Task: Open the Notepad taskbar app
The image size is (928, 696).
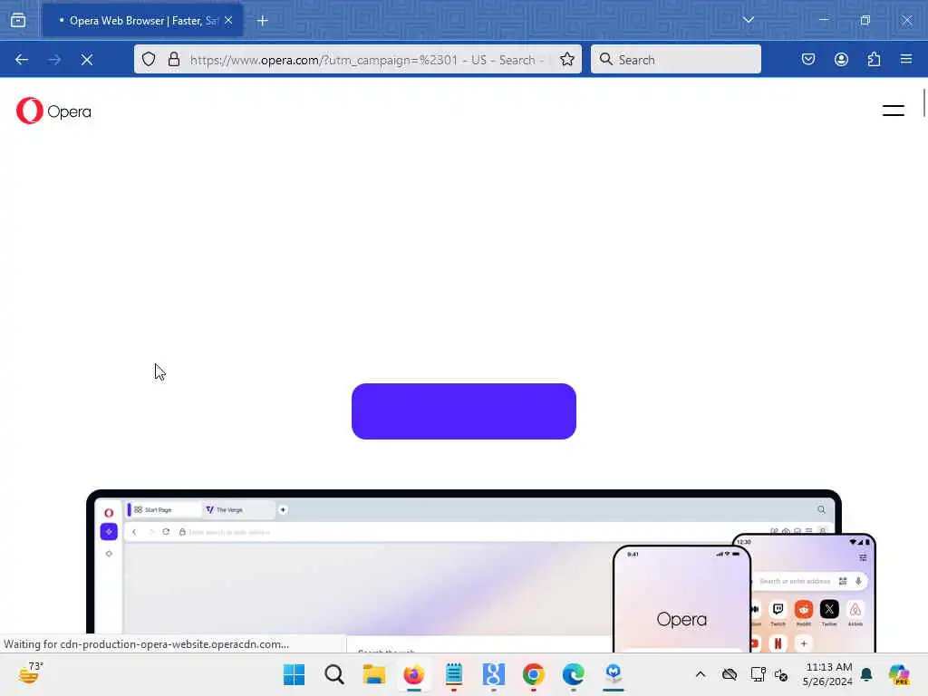Action: tap(454, 674)
